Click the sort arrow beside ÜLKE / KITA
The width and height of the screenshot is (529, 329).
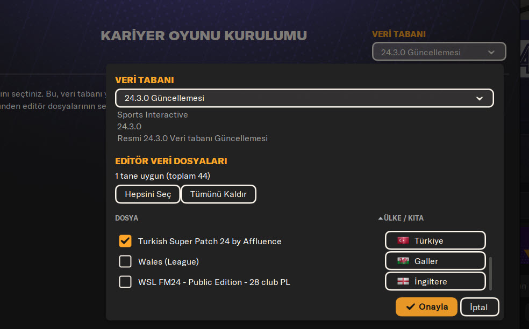click(381, 218)
